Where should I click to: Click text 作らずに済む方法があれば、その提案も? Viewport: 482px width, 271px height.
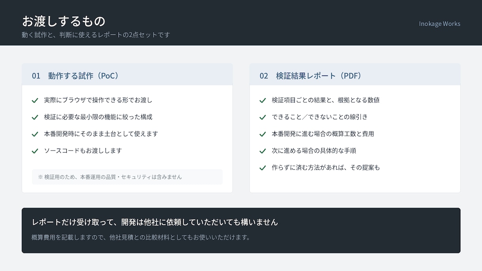point(326,167)
